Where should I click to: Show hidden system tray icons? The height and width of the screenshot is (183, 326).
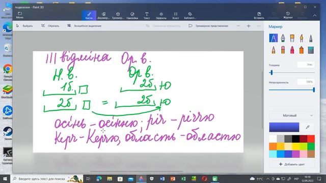tap(268, 178)
